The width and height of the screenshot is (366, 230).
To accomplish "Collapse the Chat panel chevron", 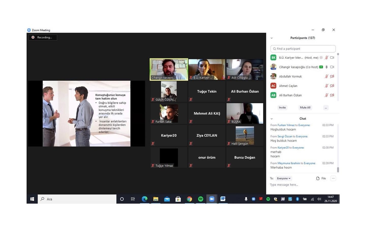I will coord(272,119).
